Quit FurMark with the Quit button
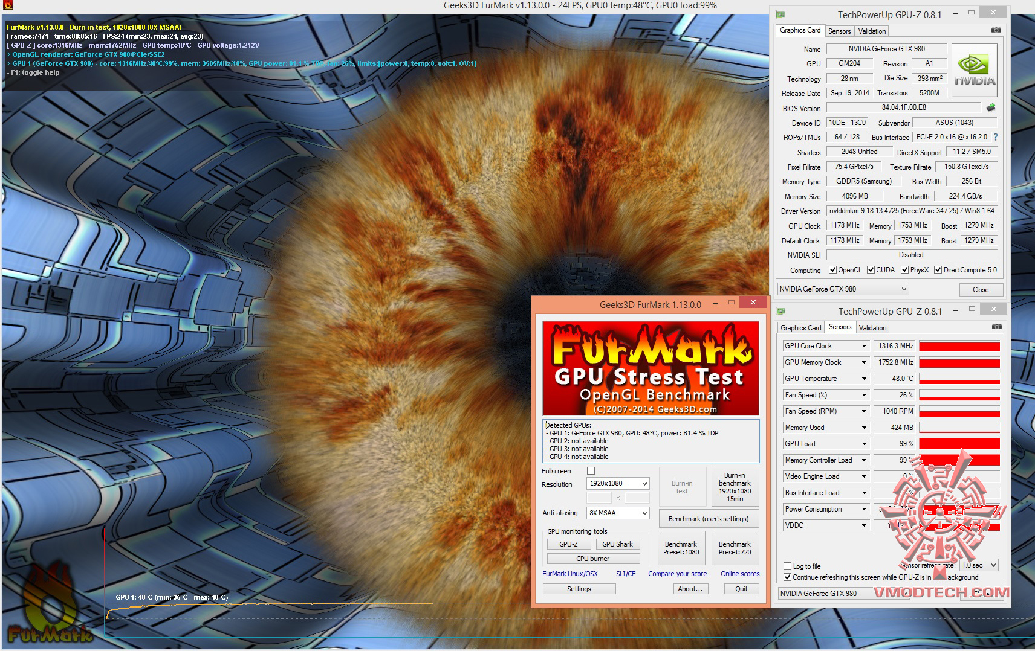Image resolution: width=1035 pixels, height=651 pixels. pyautogui.click(x=741, y=589)
